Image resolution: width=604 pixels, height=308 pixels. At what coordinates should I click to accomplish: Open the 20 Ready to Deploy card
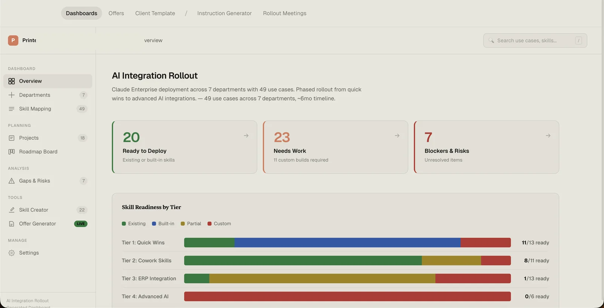(x=185, y=147)
